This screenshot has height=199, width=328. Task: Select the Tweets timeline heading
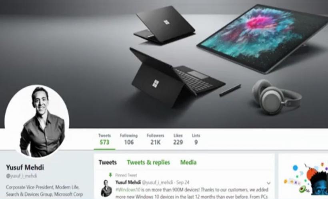(x=108, y=162)
